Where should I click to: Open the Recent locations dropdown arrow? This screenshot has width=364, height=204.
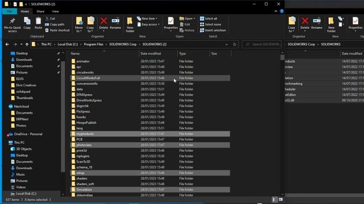point(22,44)
